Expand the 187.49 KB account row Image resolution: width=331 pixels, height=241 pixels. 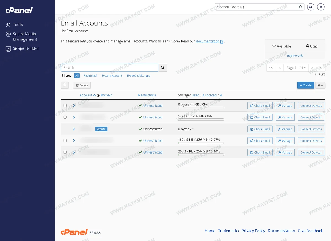point(74,141)
